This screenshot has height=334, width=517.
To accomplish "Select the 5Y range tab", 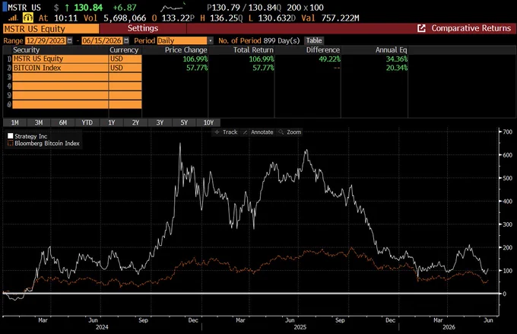I will click(x=184, y=122).
